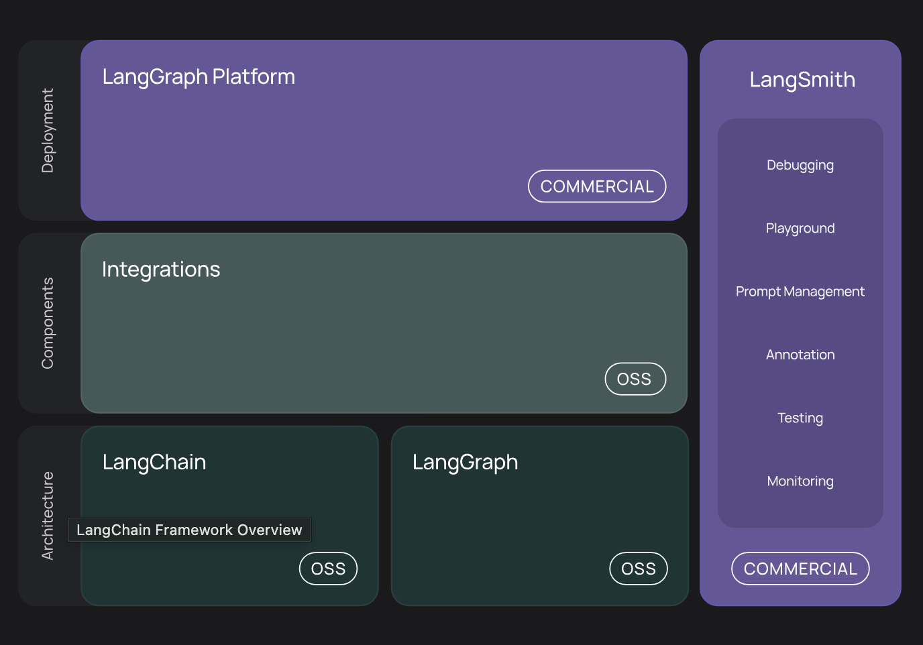Click the OSS badge in LangGraph box
This screenshot has width=923, height=645.
coord(639,569)
